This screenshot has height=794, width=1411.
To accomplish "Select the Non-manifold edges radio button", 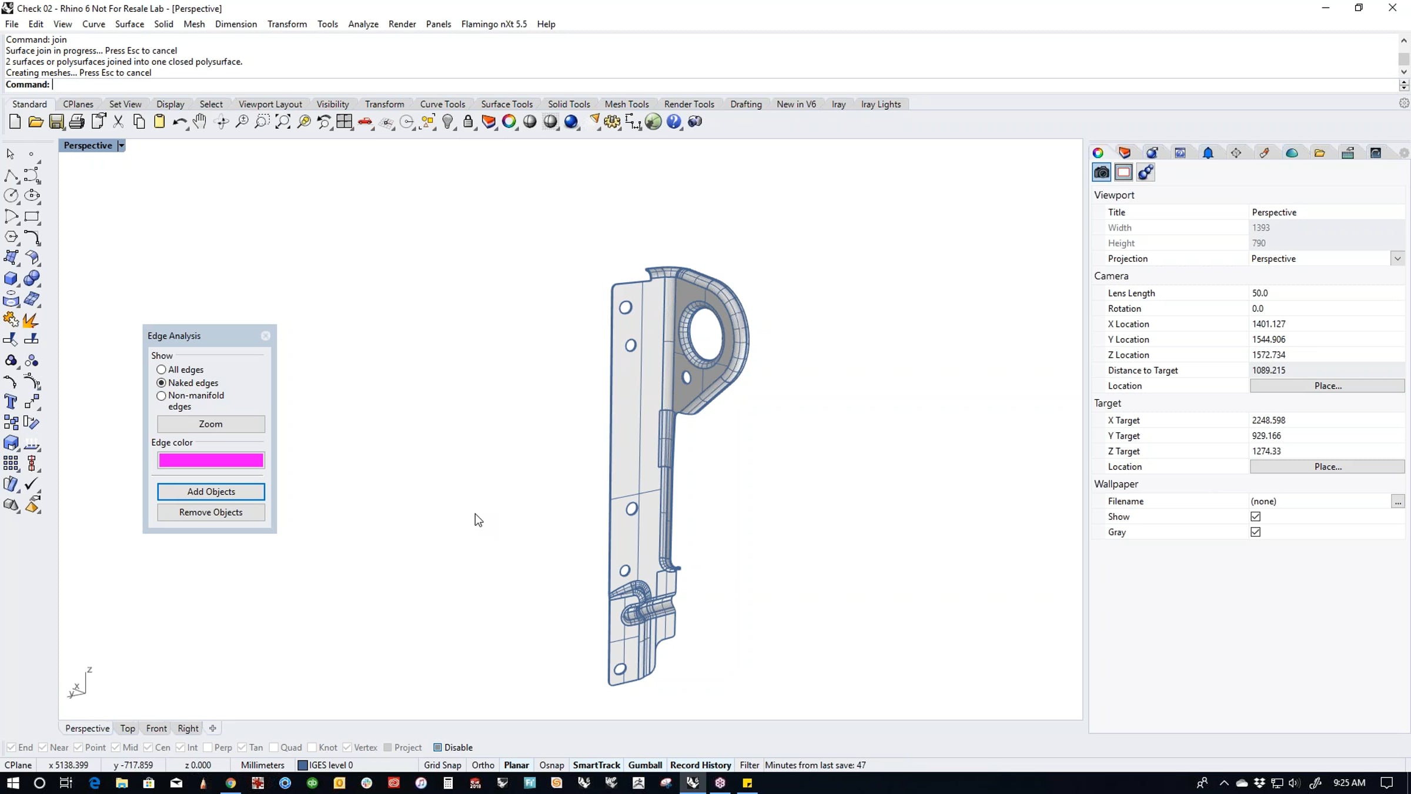I will pyautogui.click(x=161, y=396).
